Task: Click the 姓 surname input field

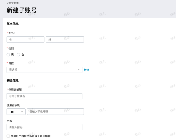Action: pyautogui.click(x=65, y=39)
